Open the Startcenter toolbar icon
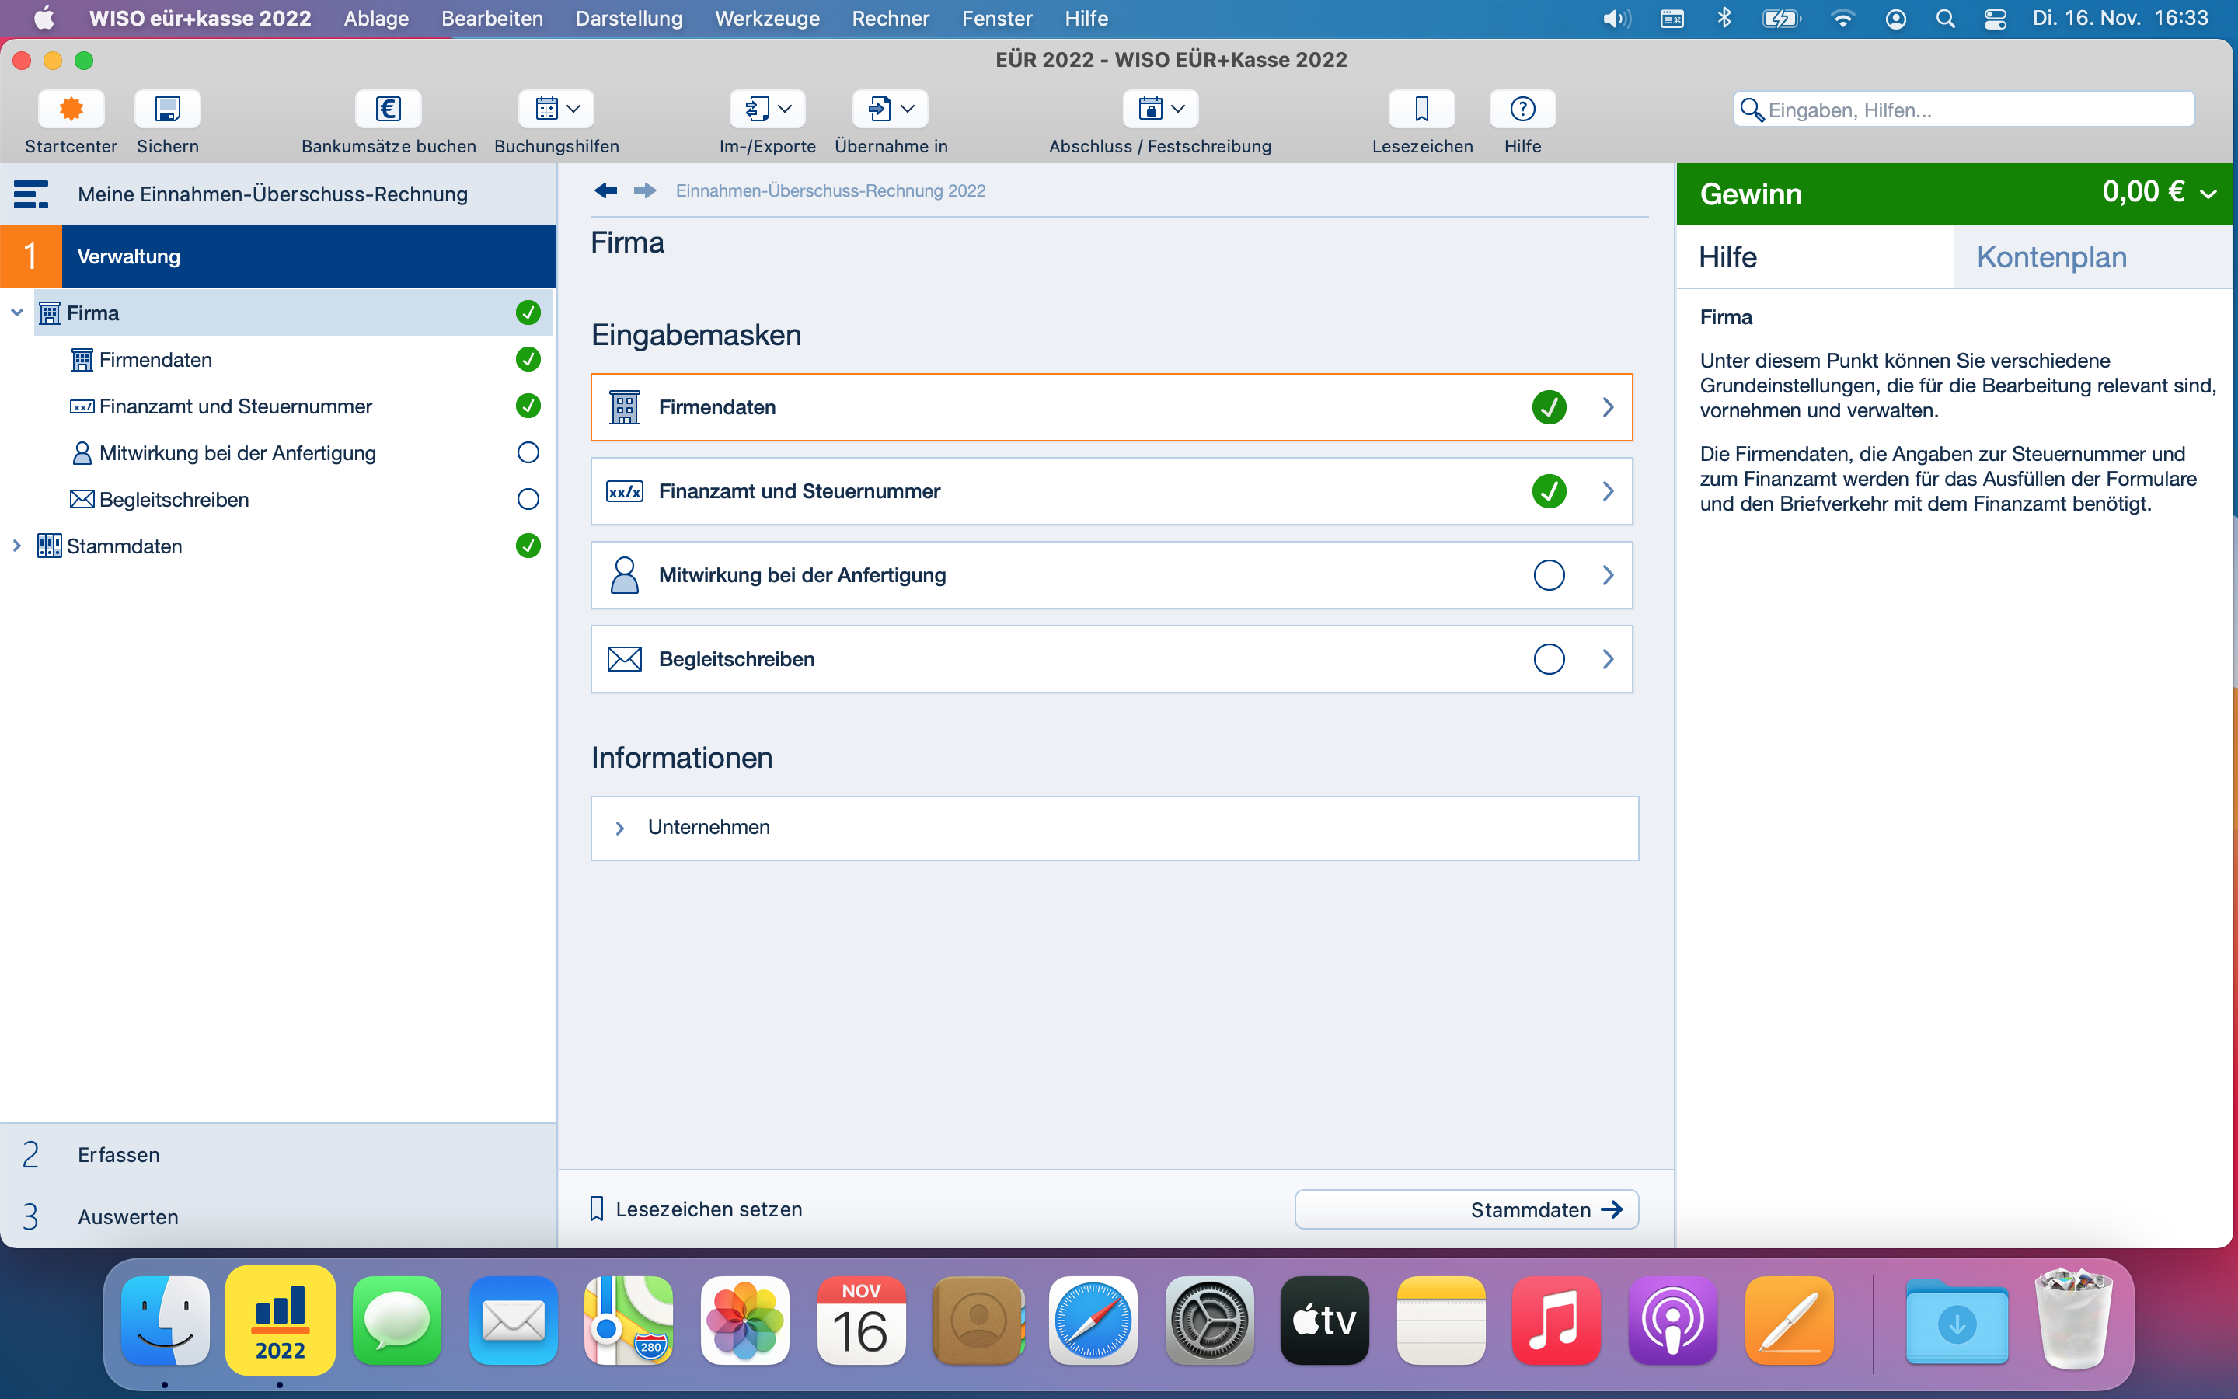 pos(70,109)
